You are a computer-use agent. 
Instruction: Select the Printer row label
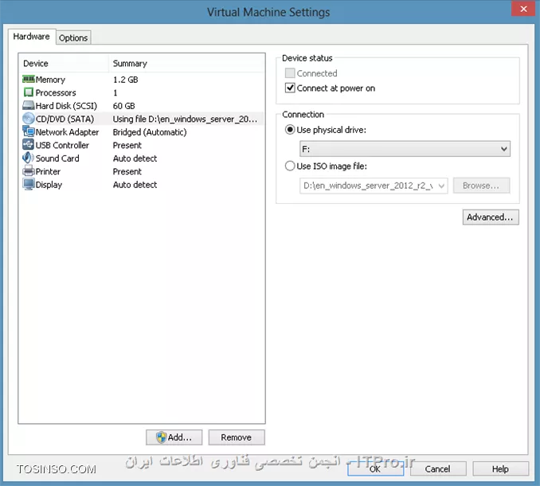[x=48, y=171]
